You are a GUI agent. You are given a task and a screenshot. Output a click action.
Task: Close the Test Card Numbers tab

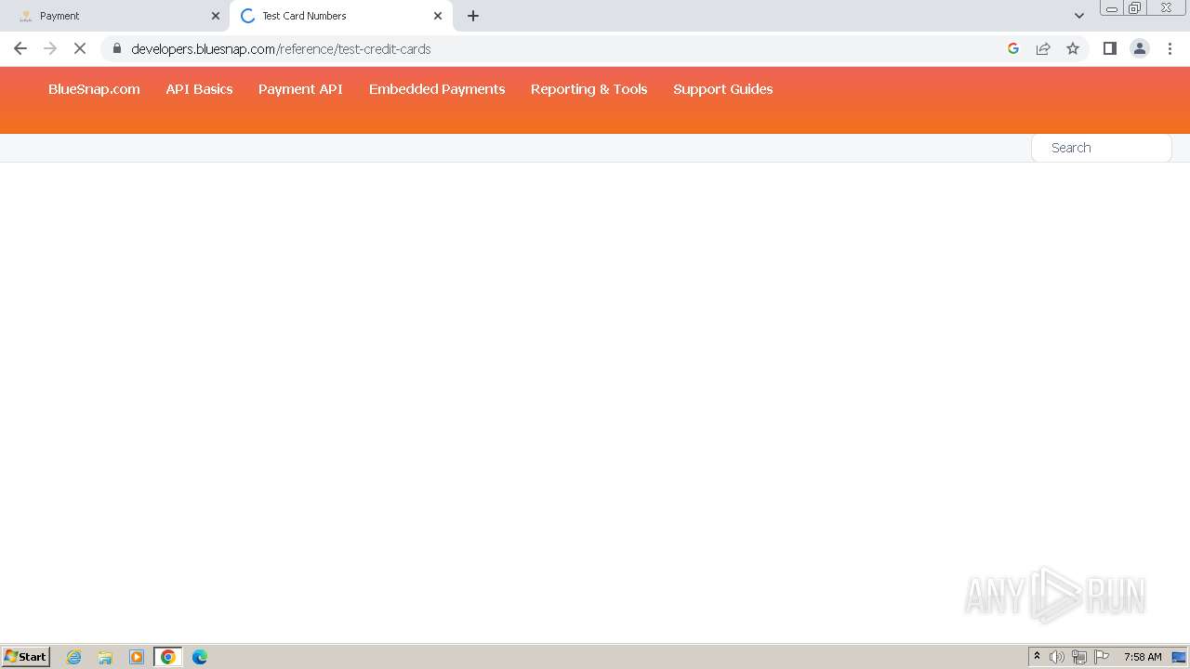438,16
